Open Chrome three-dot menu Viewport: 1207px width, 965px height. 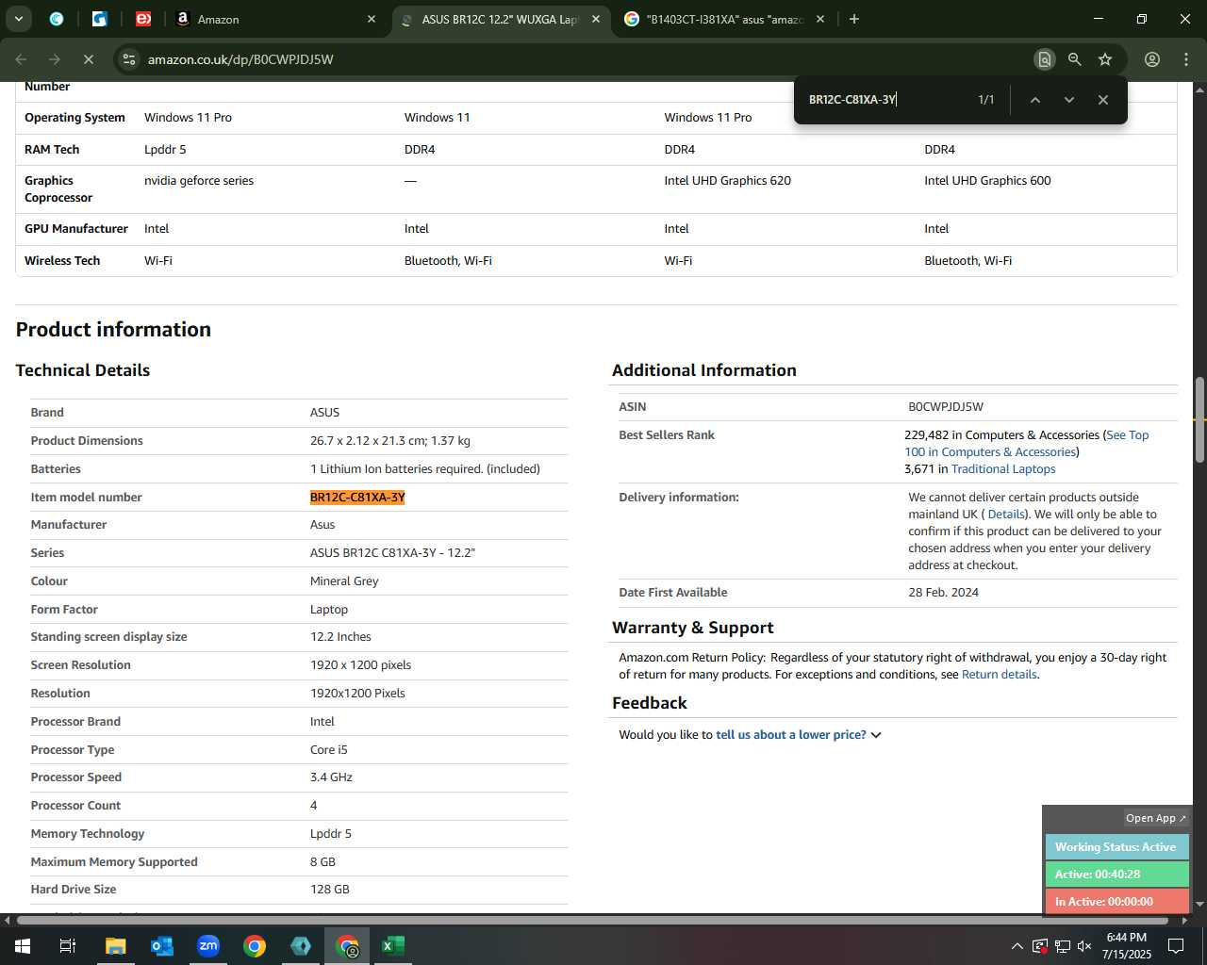pyautogui.click(x=1185, y=59)
